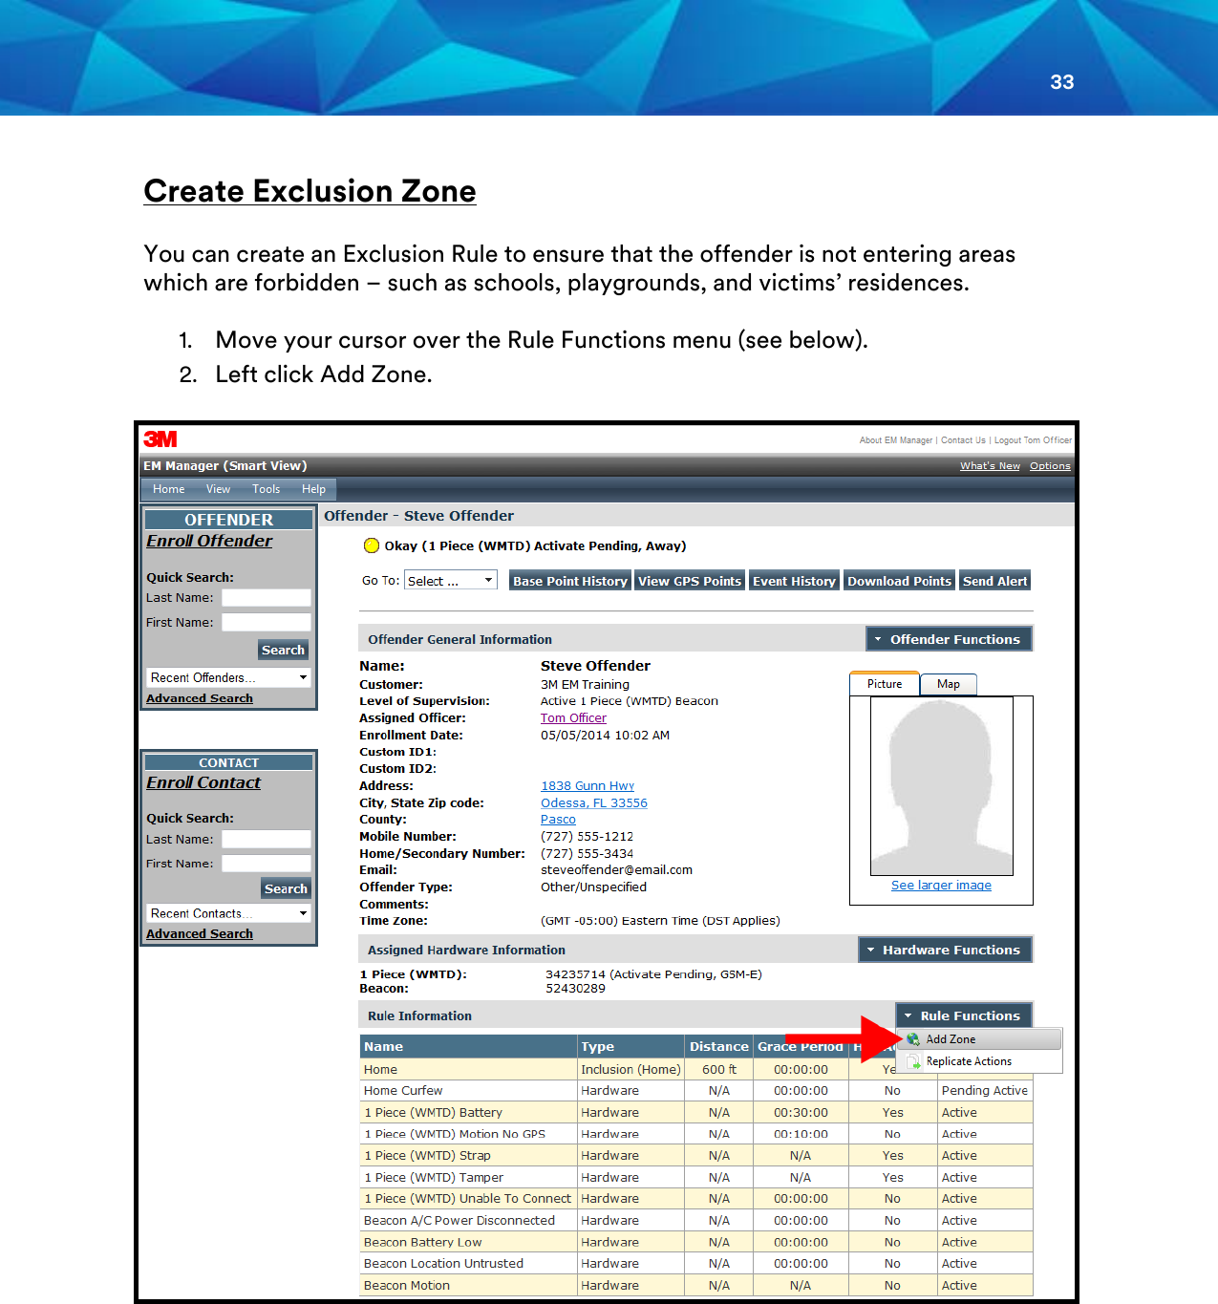Click Contact Us link
Screen dimensions: 1218x1304
click(963, 440)
